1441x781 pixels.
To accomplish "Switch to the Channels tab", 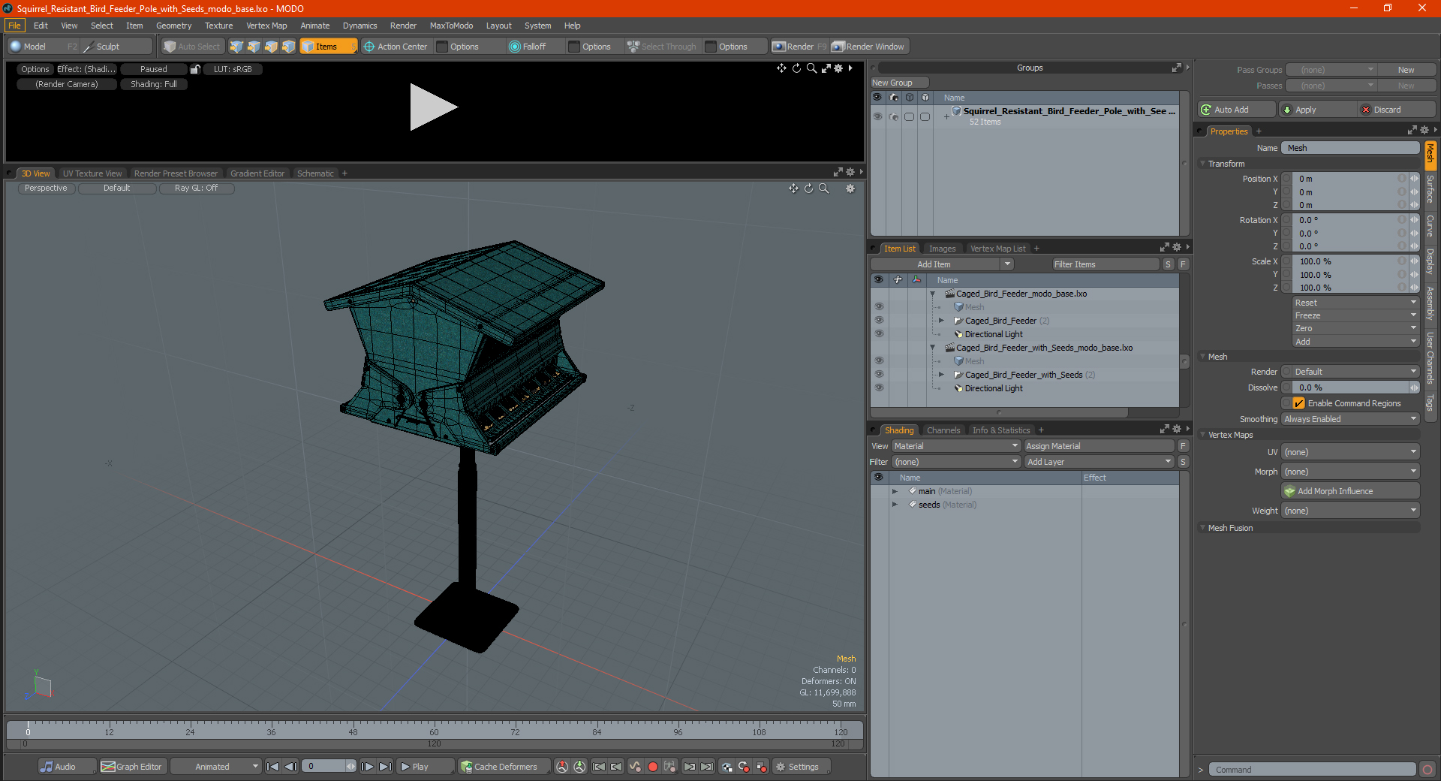I will 943,430.
